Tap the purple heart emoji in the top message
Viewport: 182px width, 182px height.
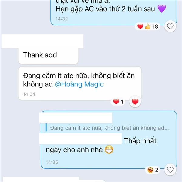pos(162,9)
